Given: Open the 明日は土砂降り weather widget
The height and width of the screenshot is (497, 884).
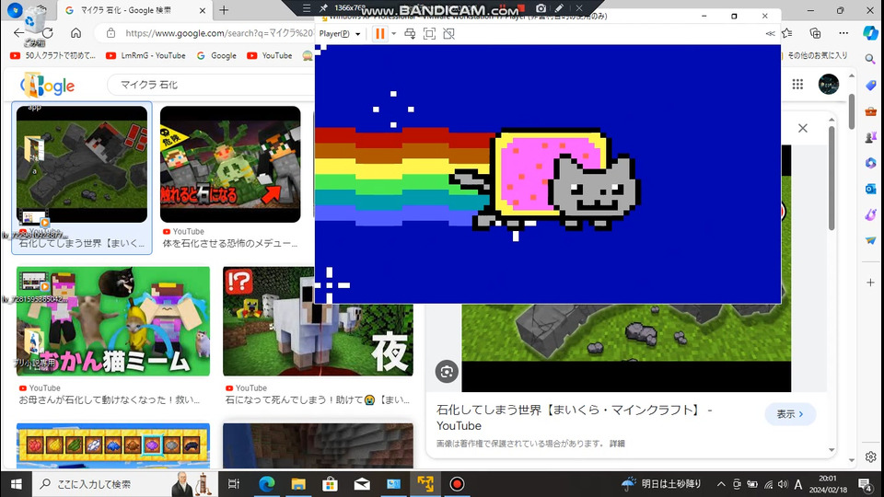Looking at the screenshot, I should click(661, 484).
